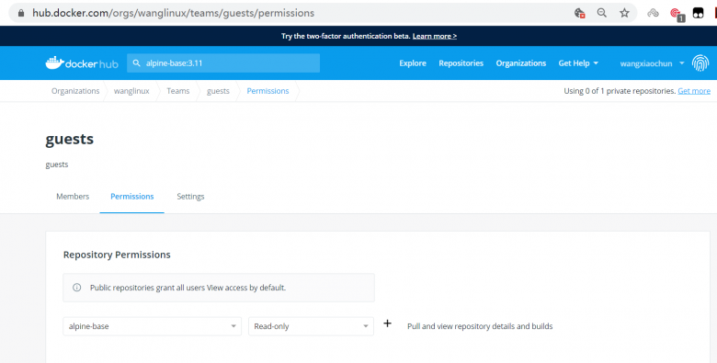
Task: Switch to the Settings tab
Action: [x=190, y=197]
